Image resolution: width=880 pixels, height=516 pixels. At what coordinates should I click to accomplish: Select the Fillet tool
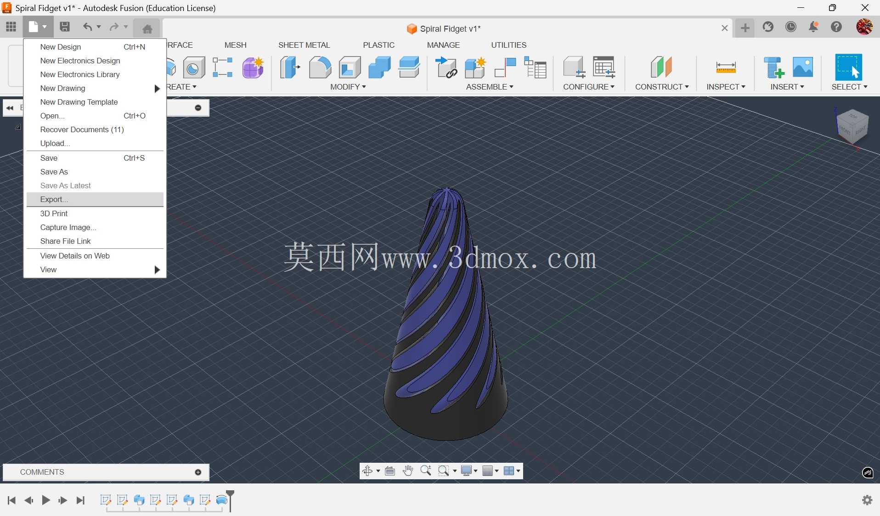pos(320,67)
